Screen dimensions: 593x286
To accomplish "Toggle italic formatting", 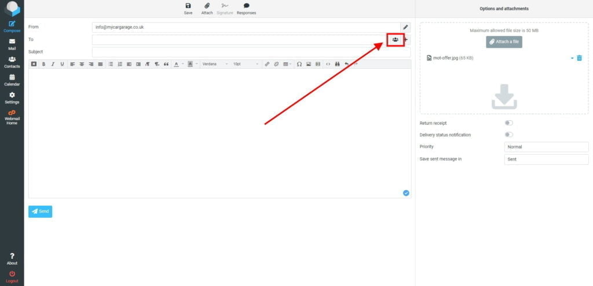I will [x=53, y=64].
